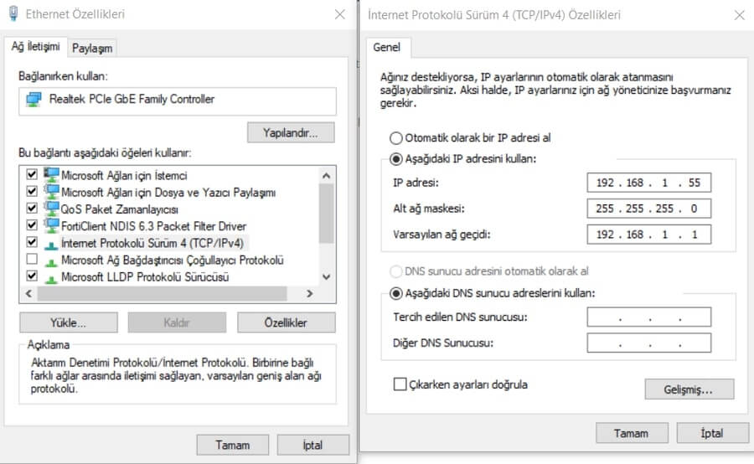Click the İnternet Protokolü Sürüm 4 icon

[x=52, y=243]
